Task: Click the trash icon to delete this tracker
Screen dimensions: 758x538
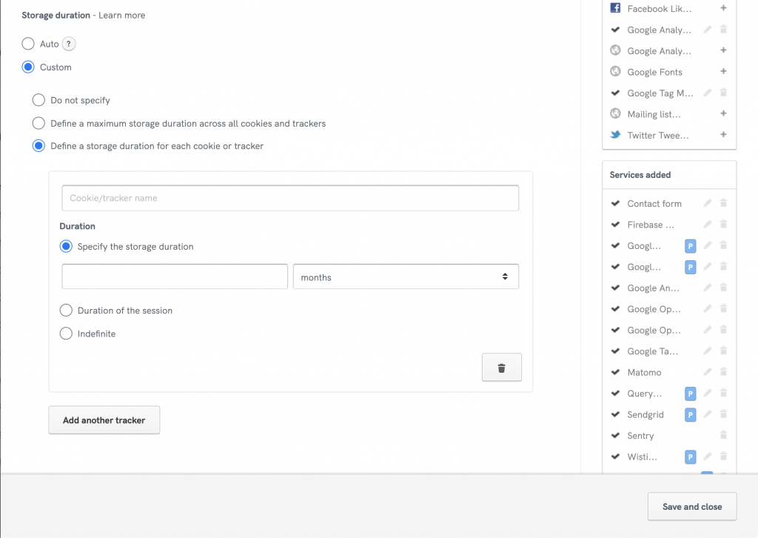Action: tap(501, 368)
